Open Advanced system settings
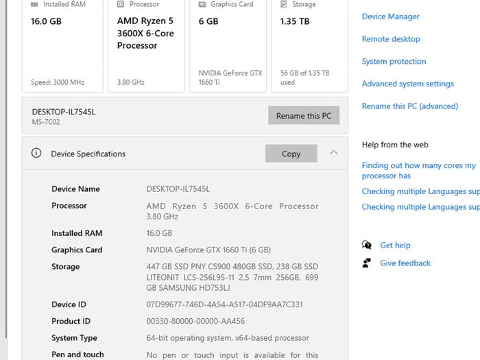 (408, 84)
